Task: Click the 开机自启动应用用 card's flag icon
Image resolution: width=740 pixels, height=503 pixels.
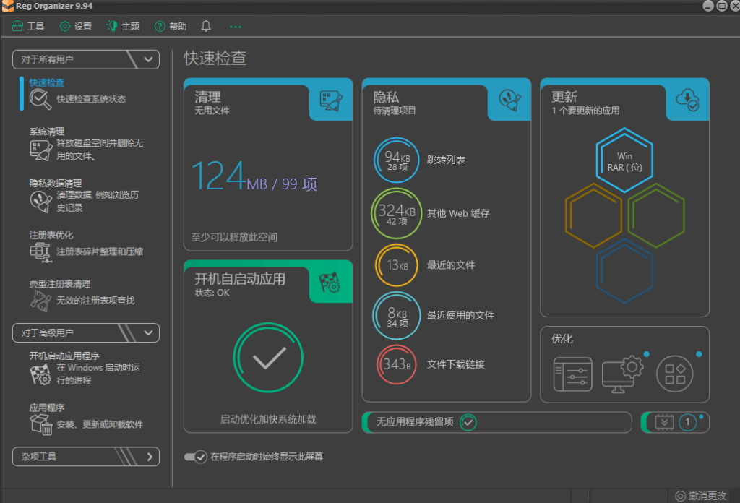Action: tap(330, 282)
